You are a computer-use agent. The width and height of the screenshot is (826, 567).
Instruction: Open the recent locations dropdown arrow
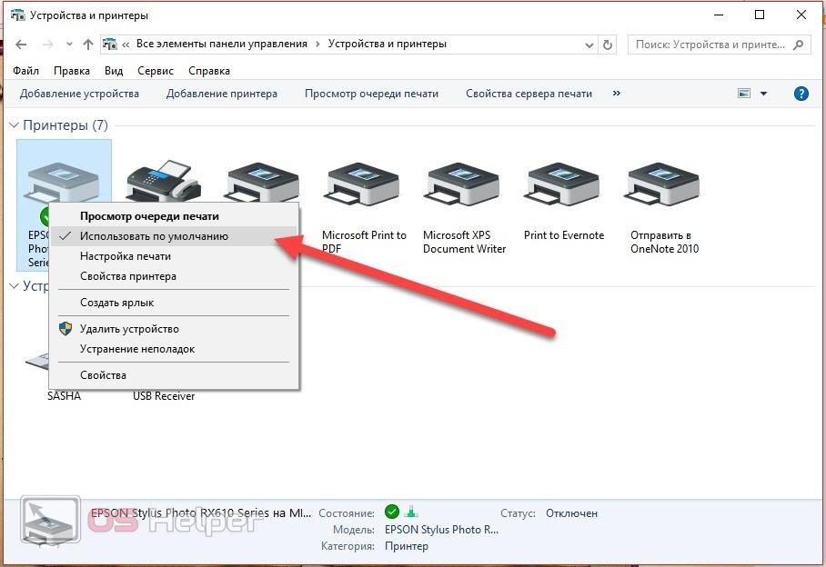click(69, 45)
